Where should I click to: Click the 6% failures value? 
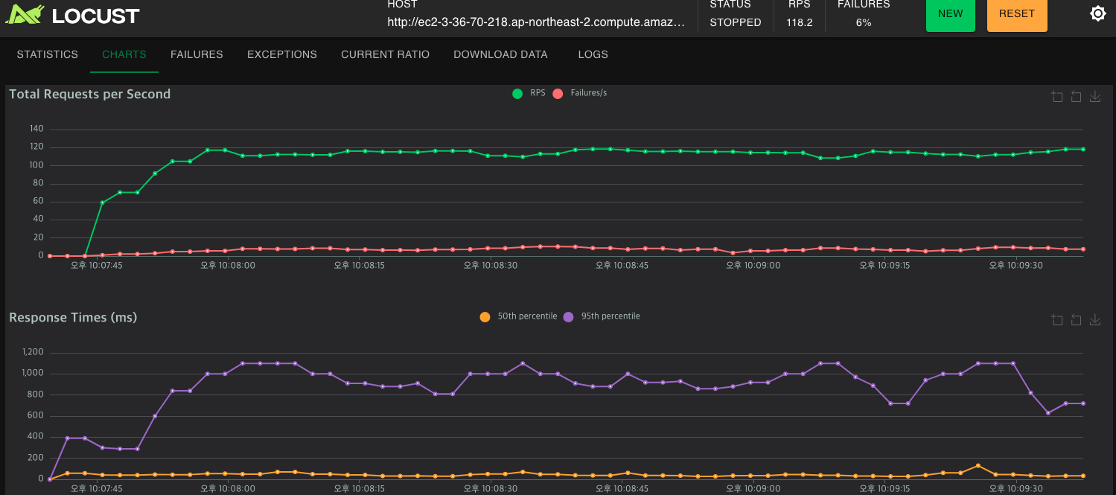point(864,22)
